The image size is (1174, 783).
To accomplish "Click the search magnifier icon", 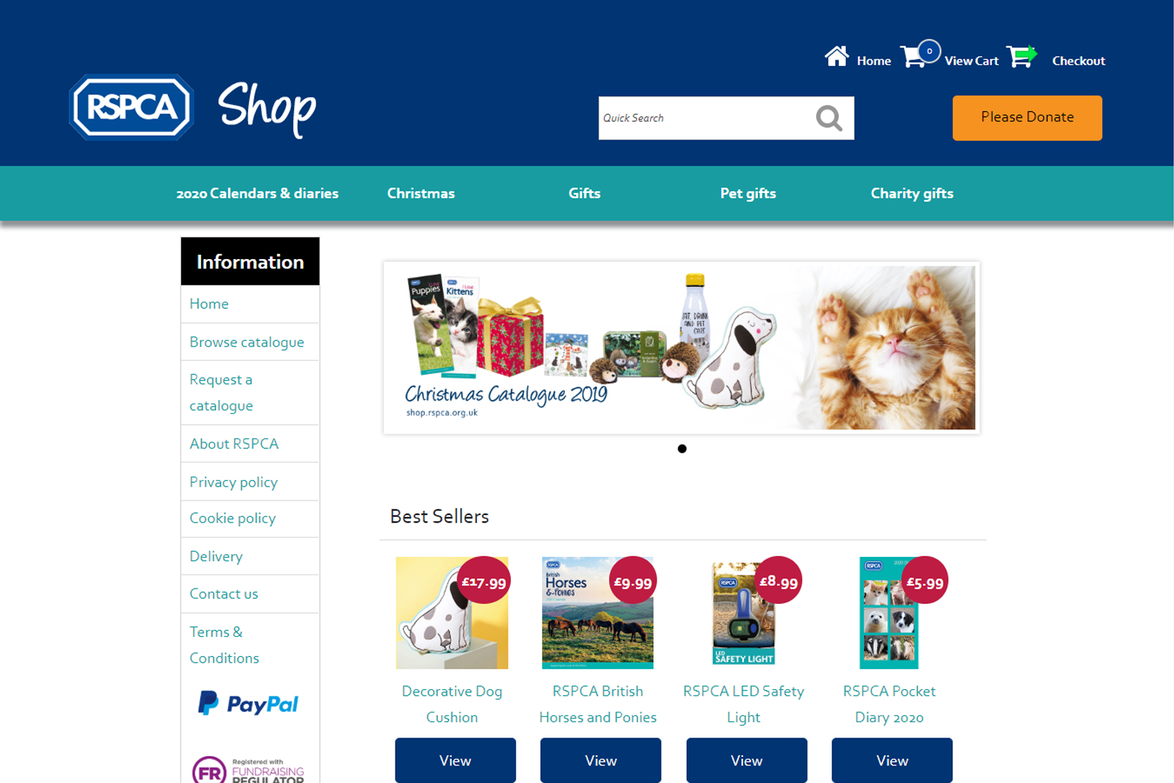I will [829, 118].
